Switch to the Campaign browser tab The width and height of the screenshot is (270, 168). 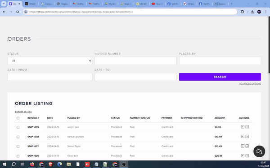tap(46, 4)
